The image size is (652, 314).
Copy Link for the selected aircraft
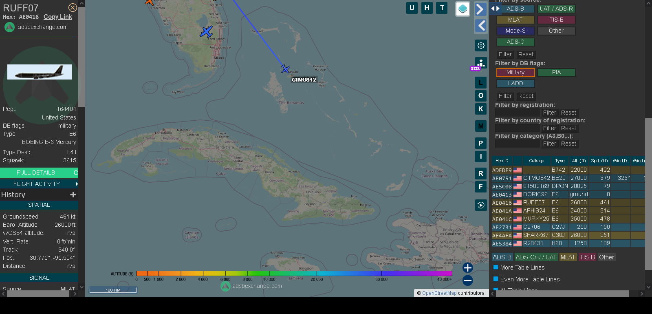coord(58,17)
